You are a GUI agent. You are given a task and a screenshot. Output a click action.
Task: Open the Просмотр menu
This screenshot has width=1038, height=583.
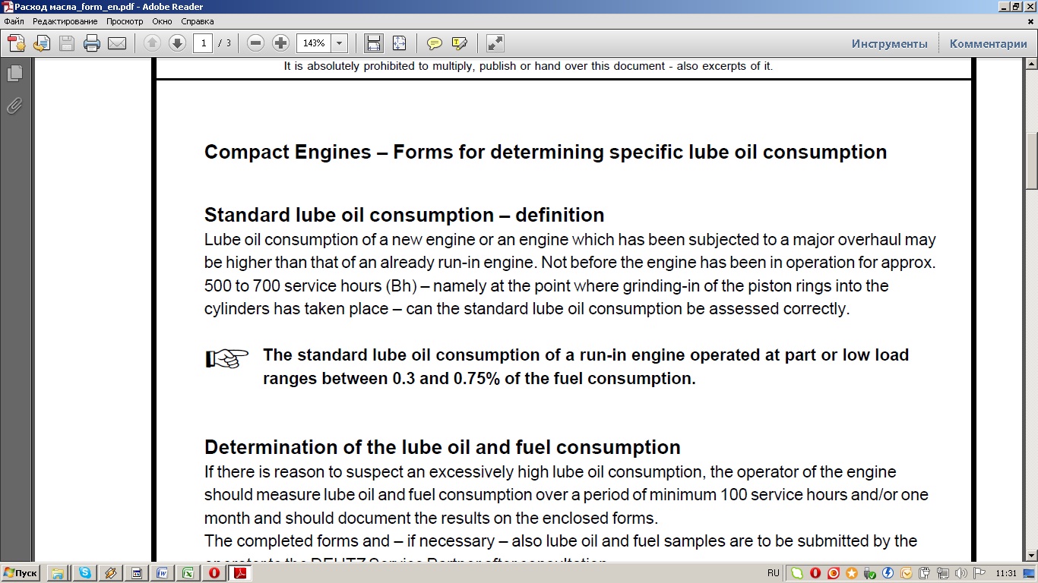point(125,21)
